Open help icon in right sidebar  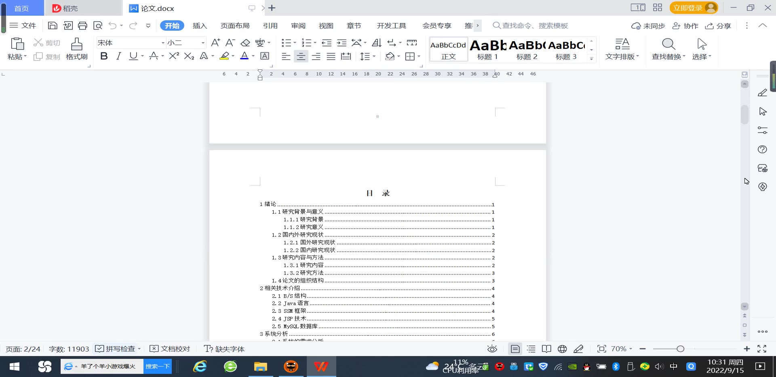coord(762,149)
